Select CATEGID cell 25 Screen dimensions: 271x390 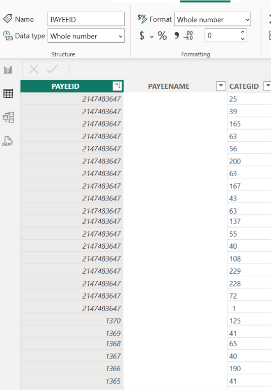tap(249, 99)
